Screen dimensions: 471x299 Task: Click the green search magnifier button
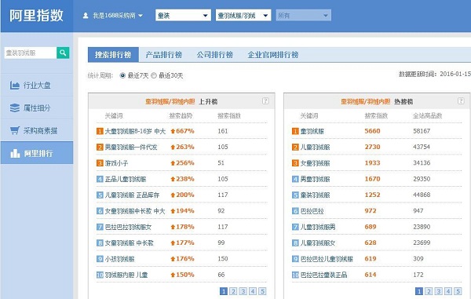pos(63,53)
